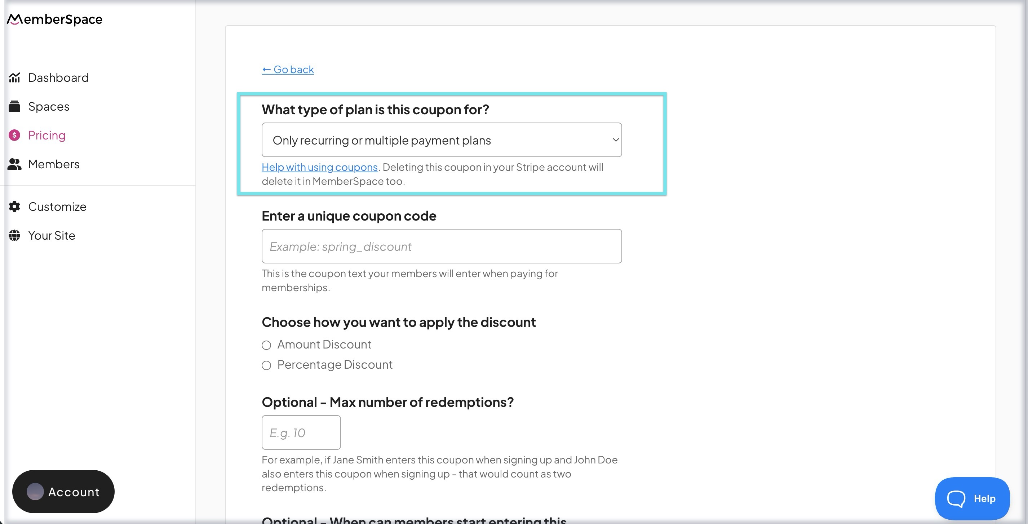Open the plan type coupon dropdown
This screenshot has width=1028, height=524.
coord(441,140)
